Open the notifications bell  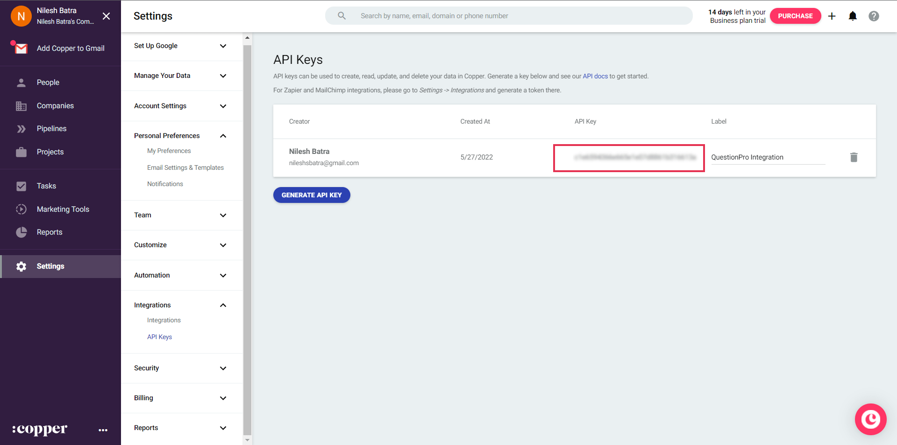[853, 16]
